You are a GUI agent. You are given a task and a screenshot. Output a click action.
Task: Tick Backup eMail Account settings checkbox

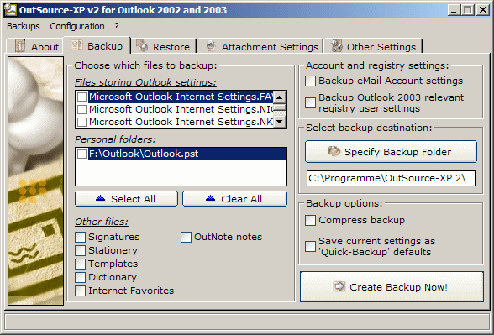(x=310, y=81)
